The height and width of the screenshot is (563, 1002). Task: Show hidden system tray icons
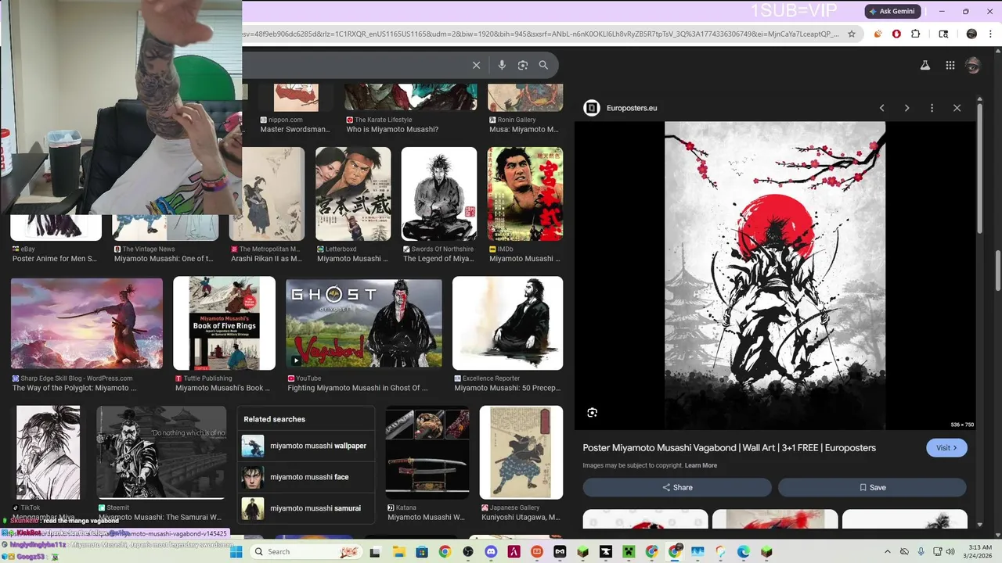[888, 551]
